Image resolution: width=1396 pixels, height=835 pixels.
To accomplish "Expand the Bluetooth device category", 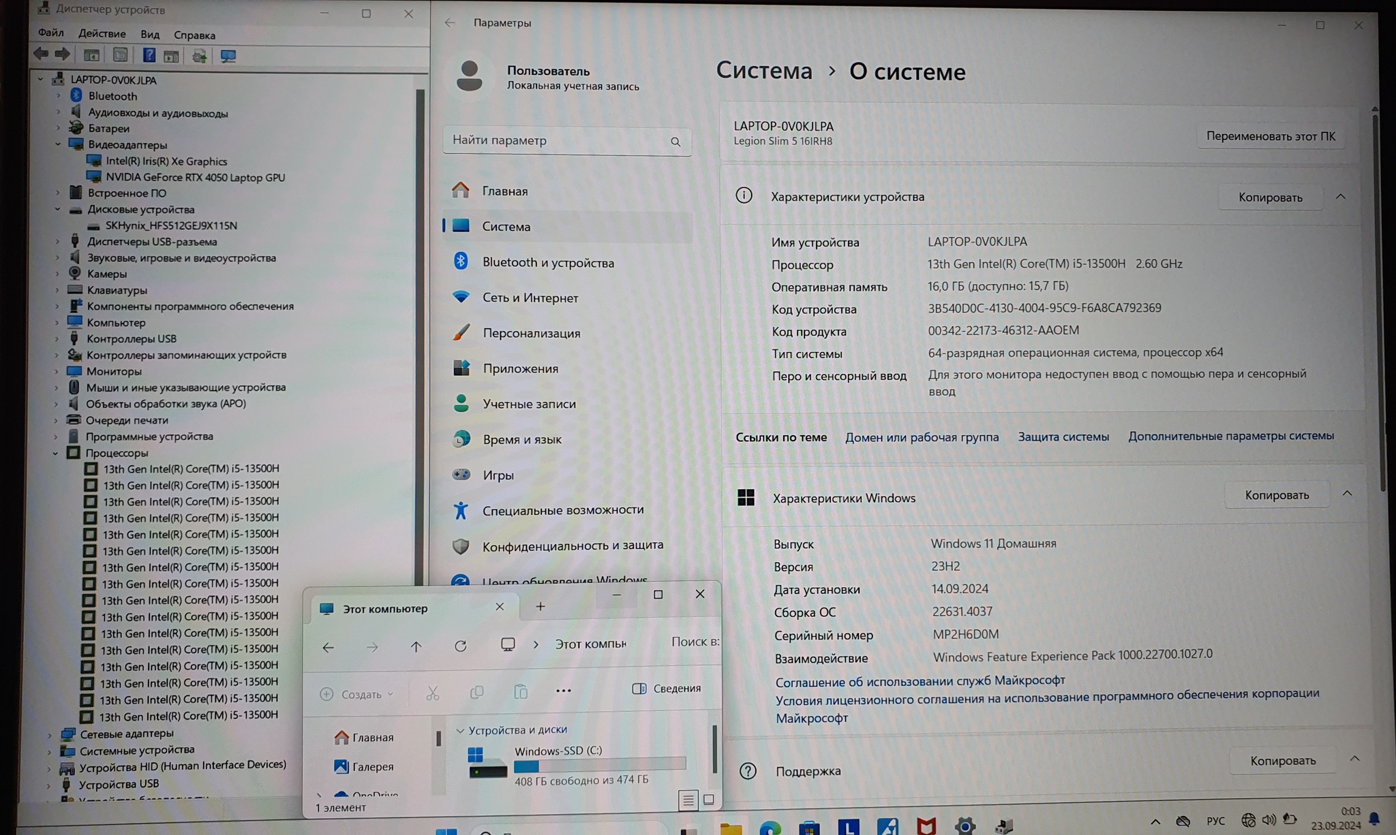I will (x=59, y=96).
